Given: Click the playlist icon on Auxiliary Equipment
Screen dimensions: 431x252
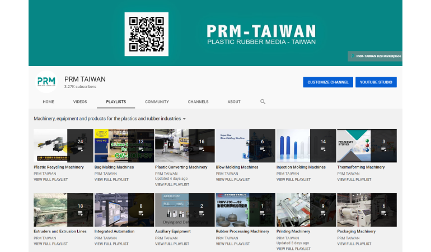Looking at the screenshot, I should pos(202,213).
